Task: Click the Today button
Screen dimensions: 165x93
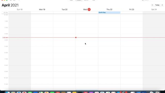Action: pos(157,5)
